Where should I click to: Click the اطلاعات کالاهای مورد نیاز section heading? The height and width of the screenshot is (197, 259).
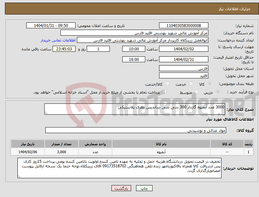230,119
